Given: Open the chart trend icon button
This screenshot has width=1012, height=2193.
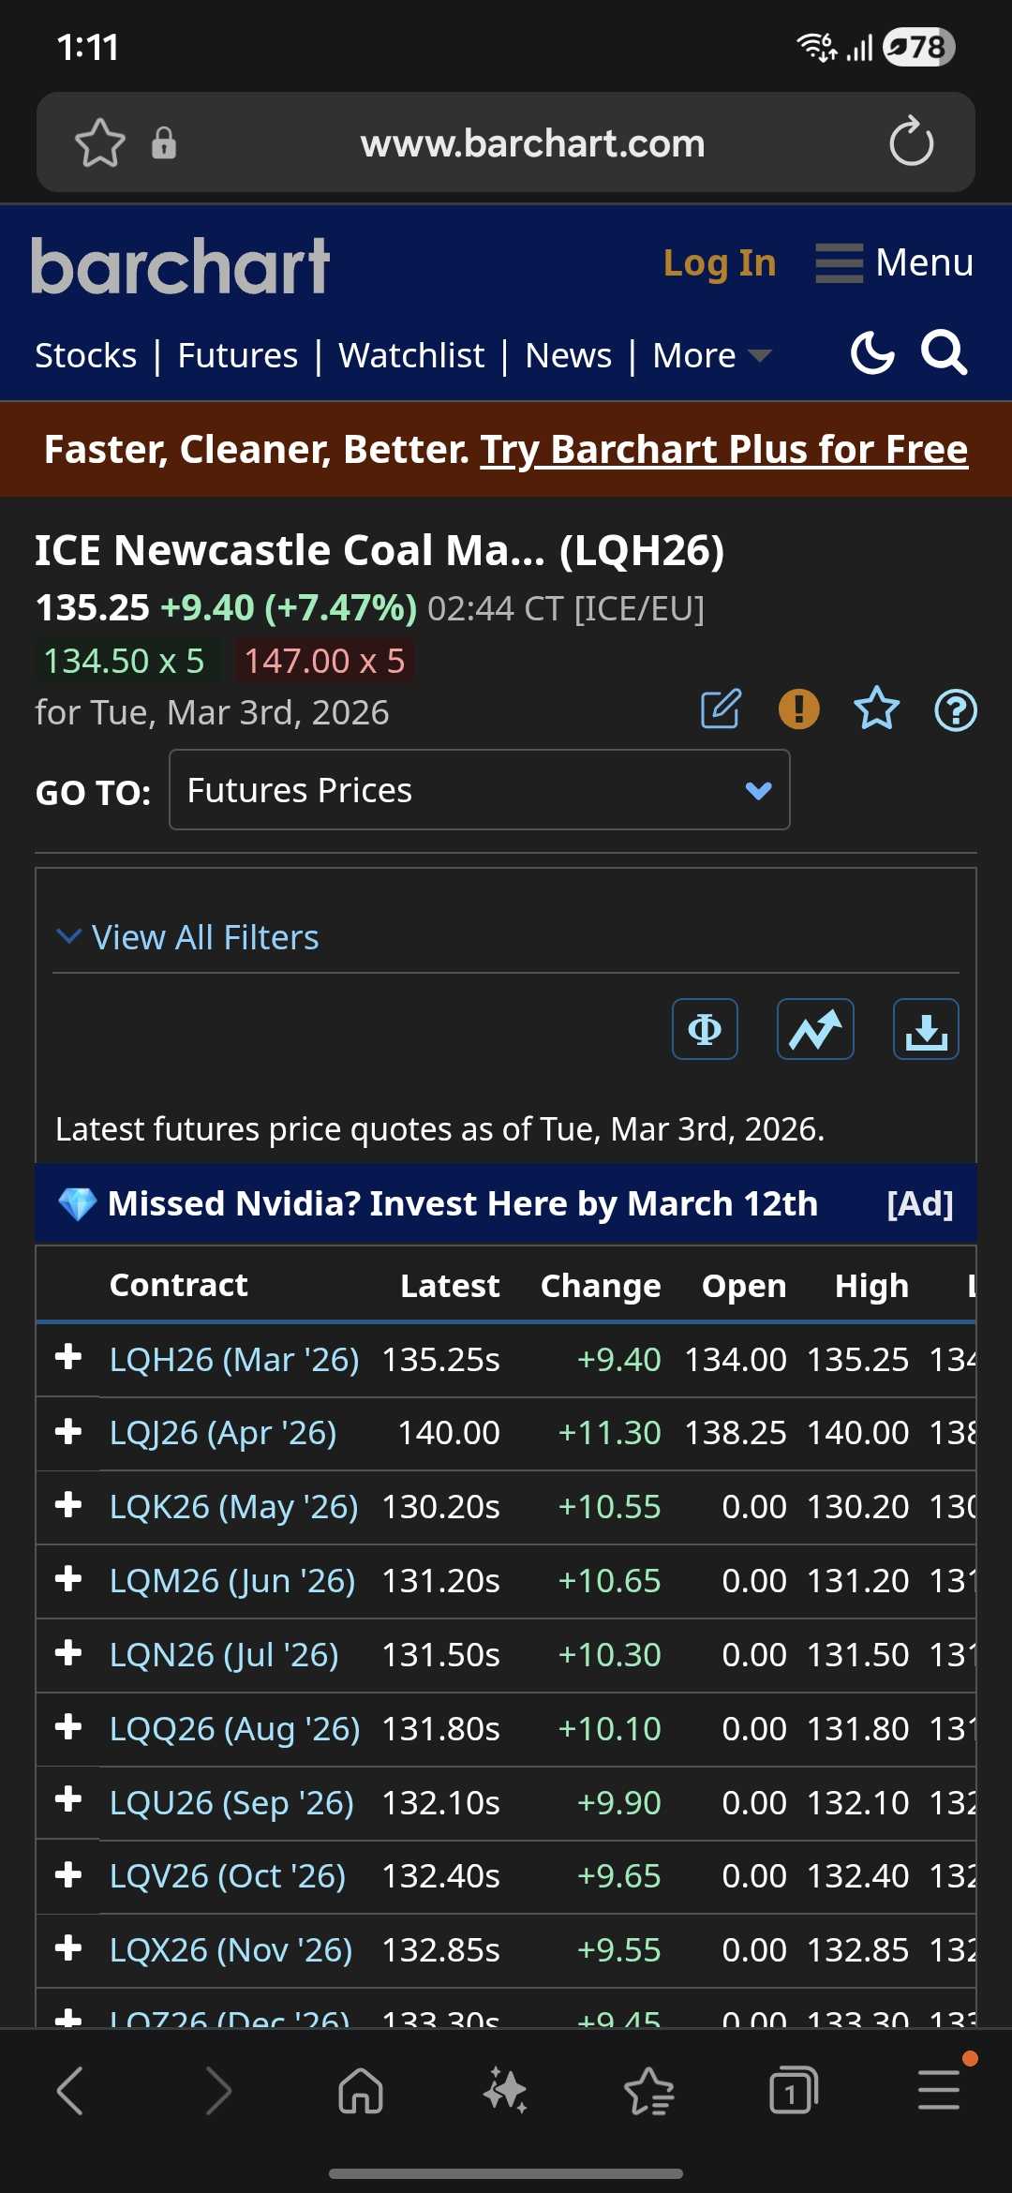Looking at the screenshot, I should pyautogui.click(x=815, y=1029).
